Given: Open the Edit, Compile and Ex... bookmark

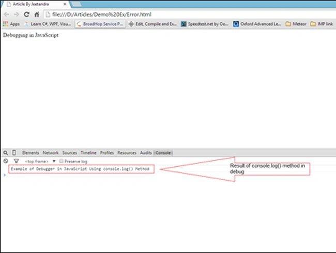Looking at the screenshot, I should pos(152,24).
